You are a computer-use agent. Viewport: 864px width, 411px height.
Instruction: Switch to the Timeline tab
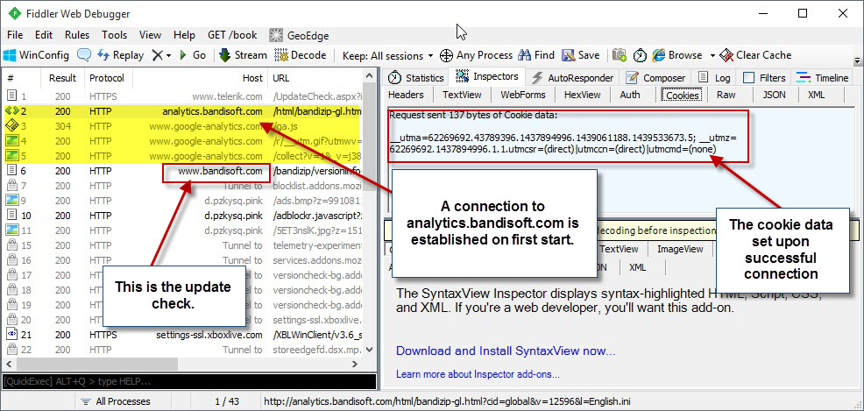(x=823, y=78)
